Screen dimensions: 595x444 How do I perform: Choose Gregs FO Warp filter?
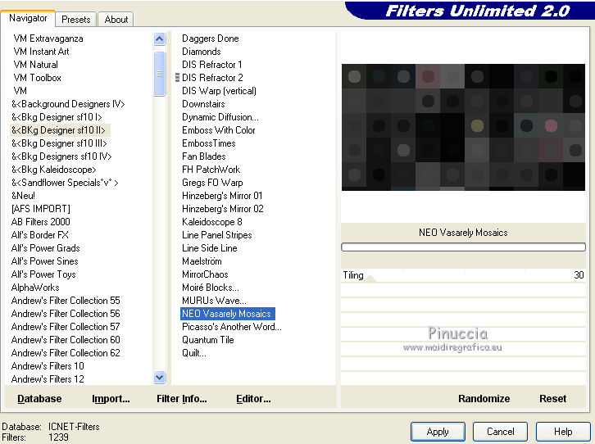pyautogui.click(x=212, y=183)
